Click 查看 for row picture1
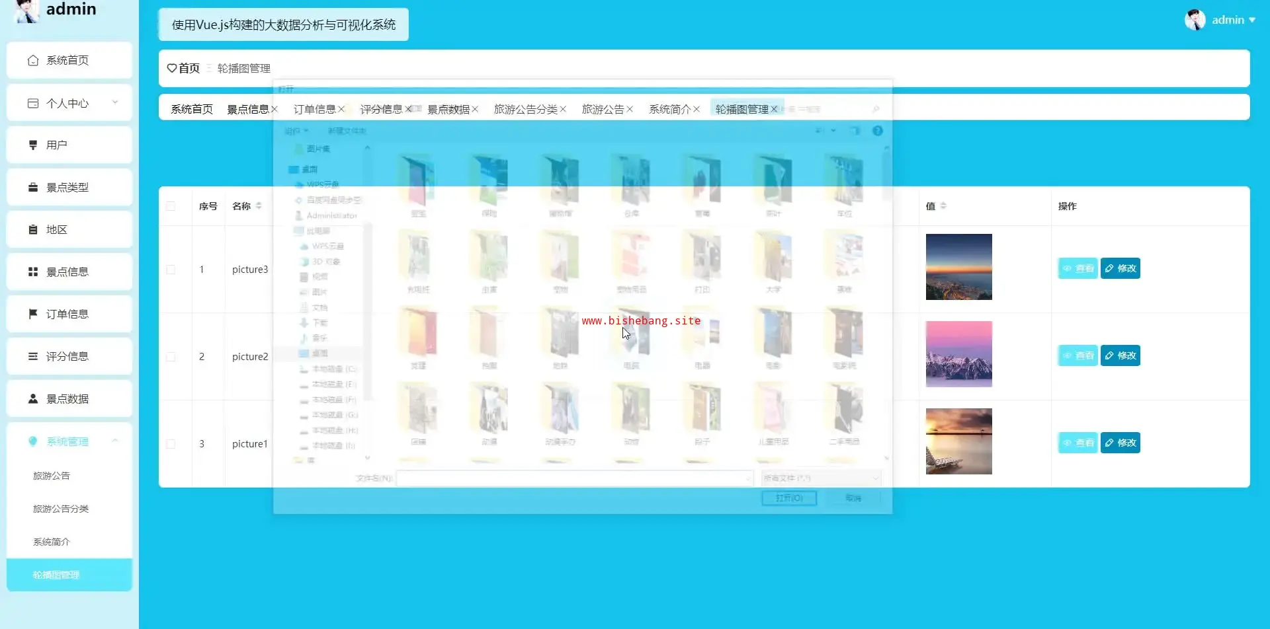Viewport: 1270px width, 629px height. 1078,443
